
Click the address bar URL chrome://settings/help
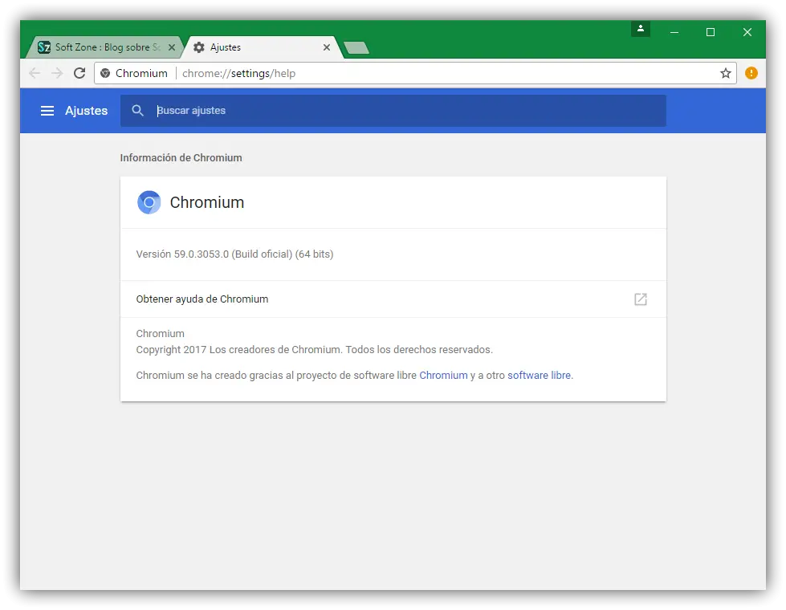(238, 73)
